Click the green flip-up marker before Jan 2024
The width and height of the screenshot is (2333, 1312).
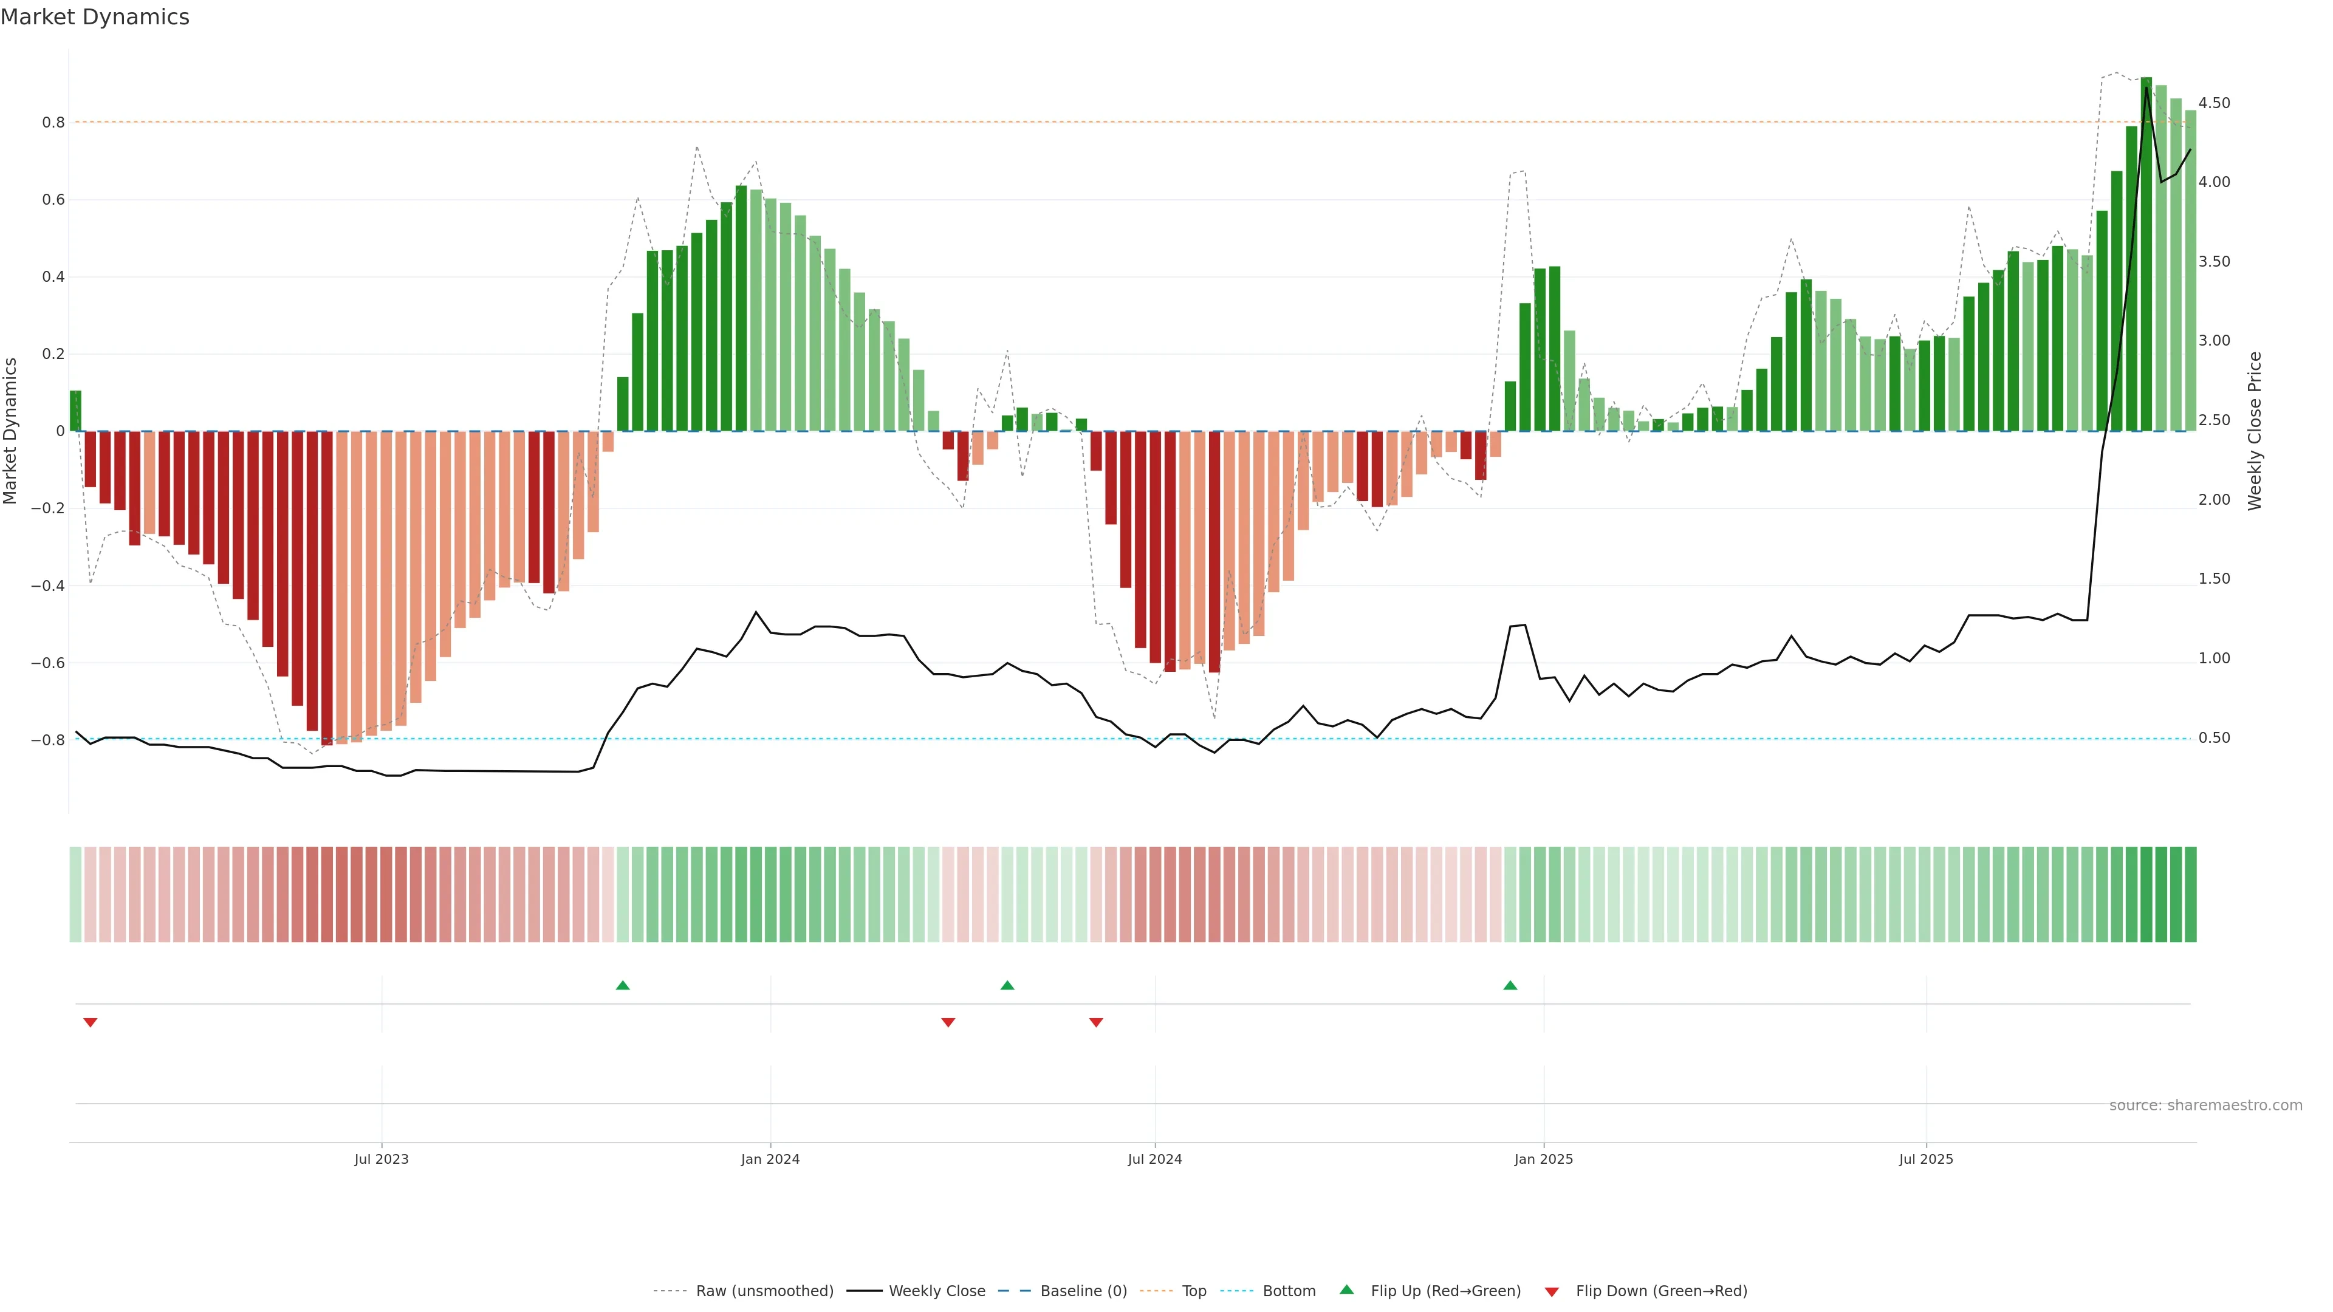[x=622, y=985]
